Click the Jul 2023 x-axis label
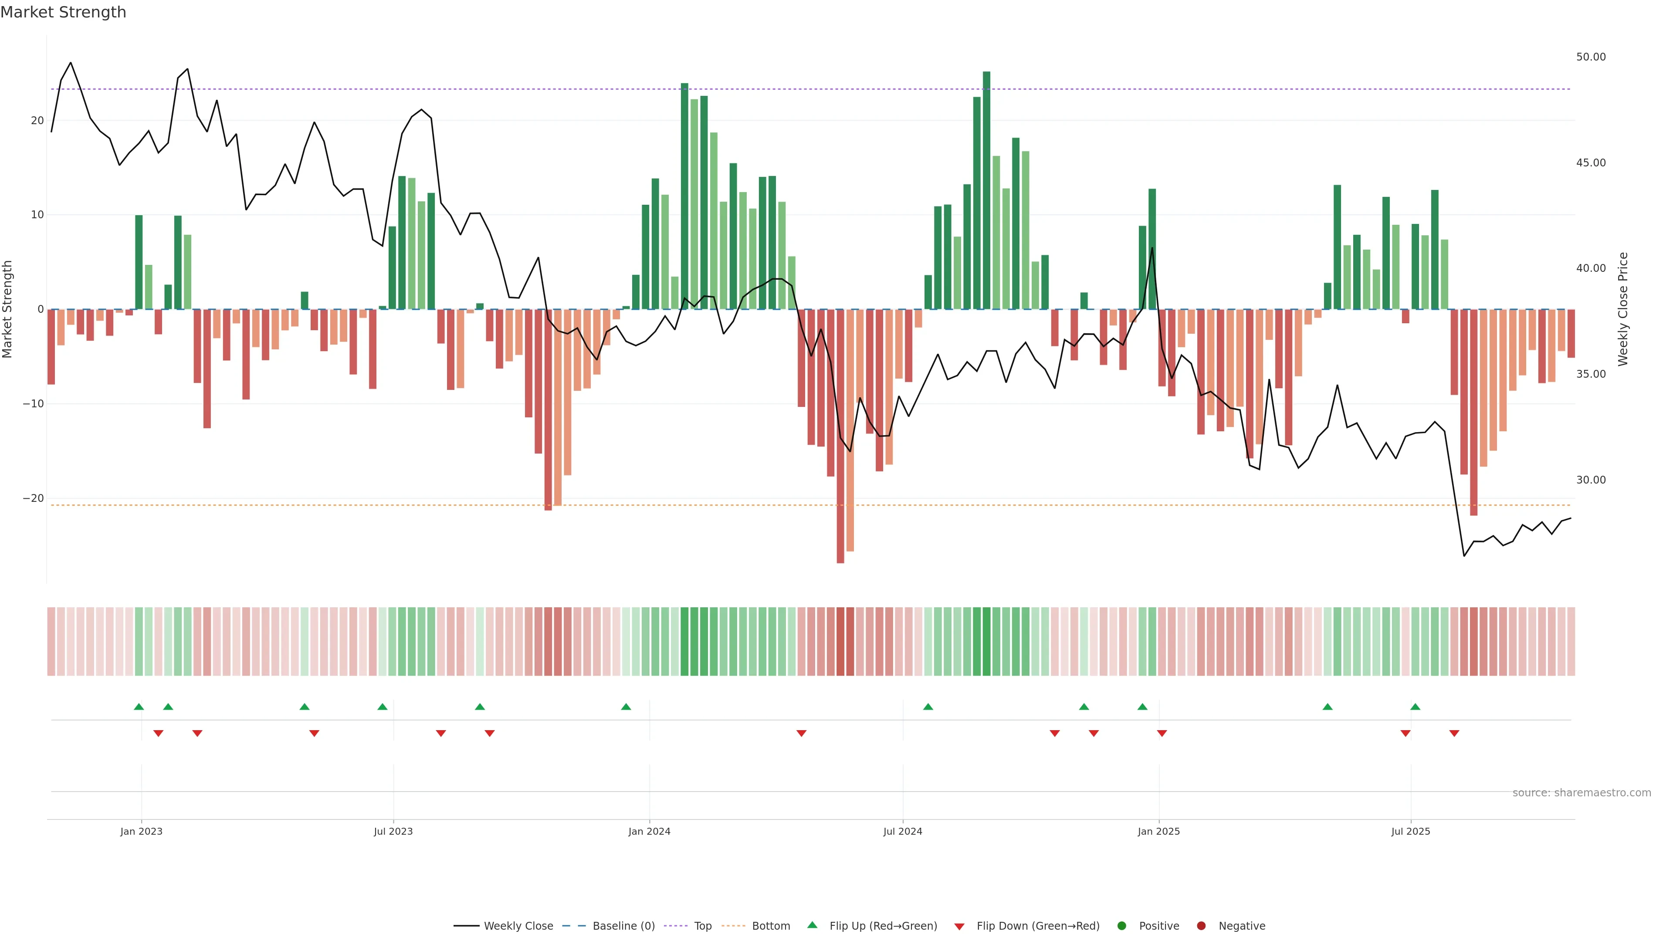 pyautogui.click(x=393, y=831)
